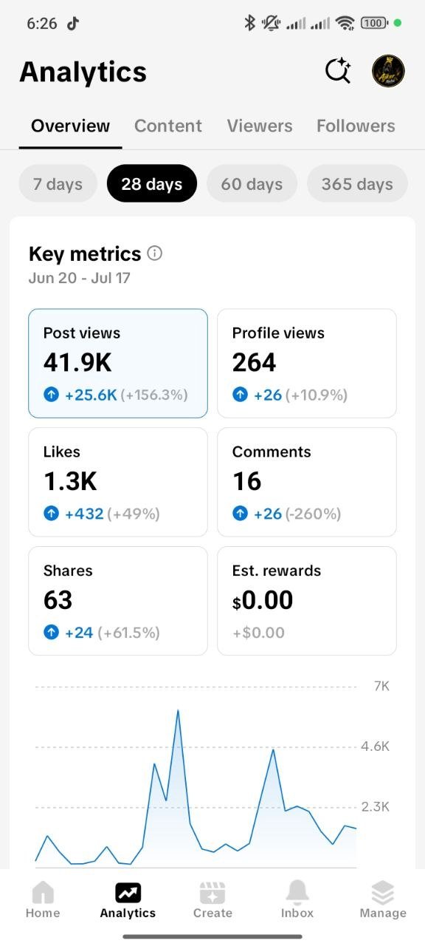
Task: Click the Key metrics info icon
Action: [155, 253]
